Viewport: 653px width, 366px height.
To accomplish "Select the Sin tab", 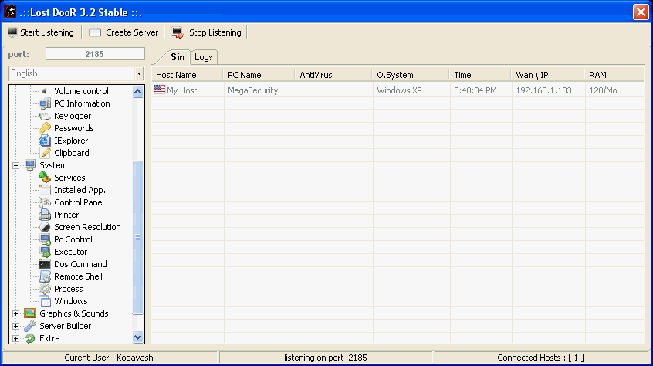I will (178, 57).
